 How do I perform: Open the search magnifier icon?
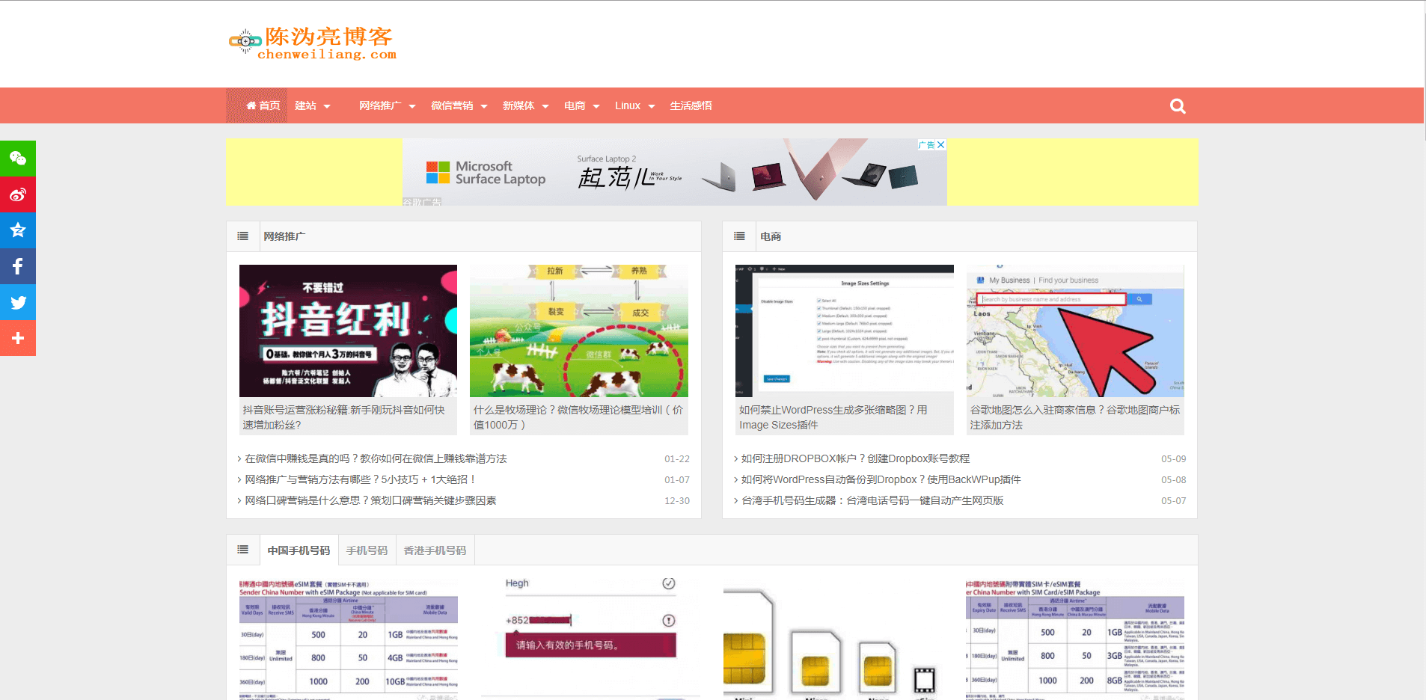tap(1177, 105)
